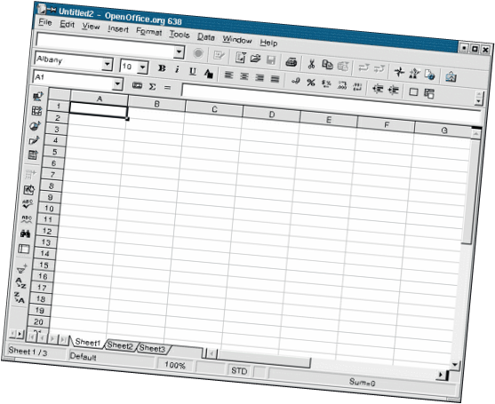Click the Function equals sign icon
This screenshot has height=404, width=495.
(167, 88)
